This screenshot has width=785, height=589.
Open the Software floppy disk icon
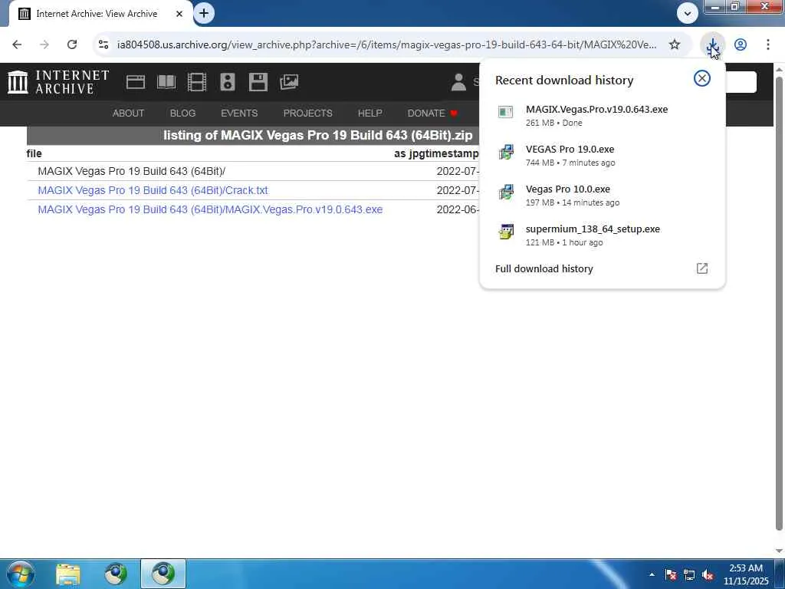(x=258, y=82)
